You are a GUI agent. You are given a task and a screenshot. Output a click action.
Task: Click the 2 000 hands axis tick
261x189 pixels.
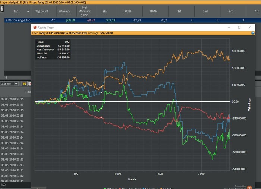coord(201,174)
